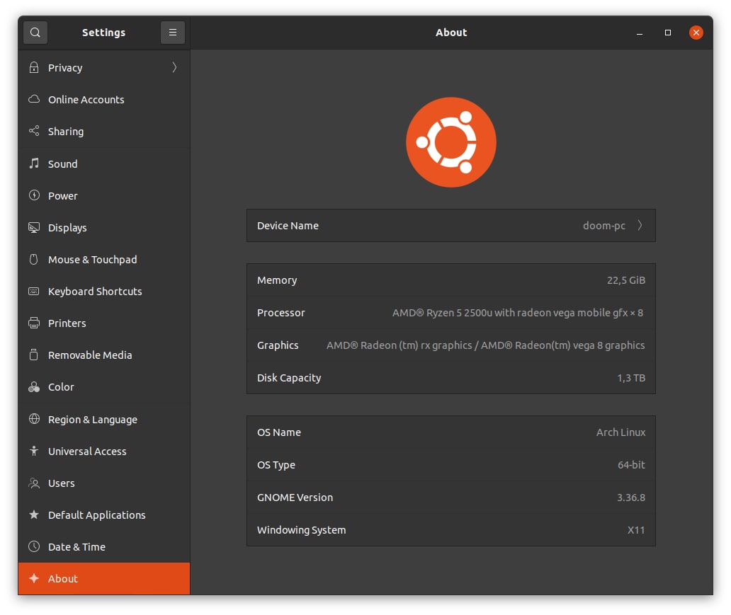Click the Sharing icon in the sidebar

pyautogui.click(x=34, y=131)
